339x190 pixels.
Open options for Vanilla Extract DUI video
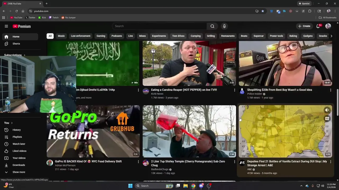point(331,162)
